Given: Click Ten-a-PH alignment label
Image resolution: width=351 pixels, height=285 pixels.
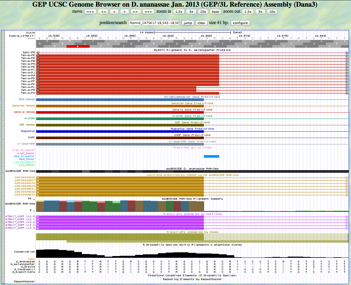Looking at the screenshot, I should pyautogui.click(x=28, y=64).
